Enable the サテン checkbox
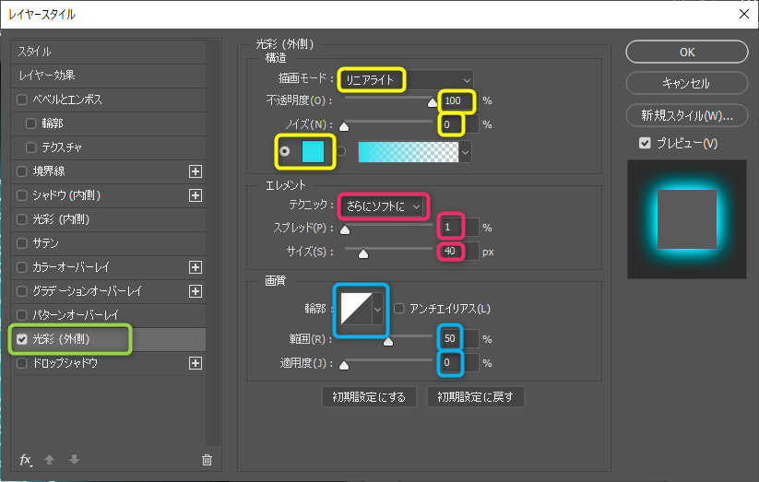 [22, 243]
